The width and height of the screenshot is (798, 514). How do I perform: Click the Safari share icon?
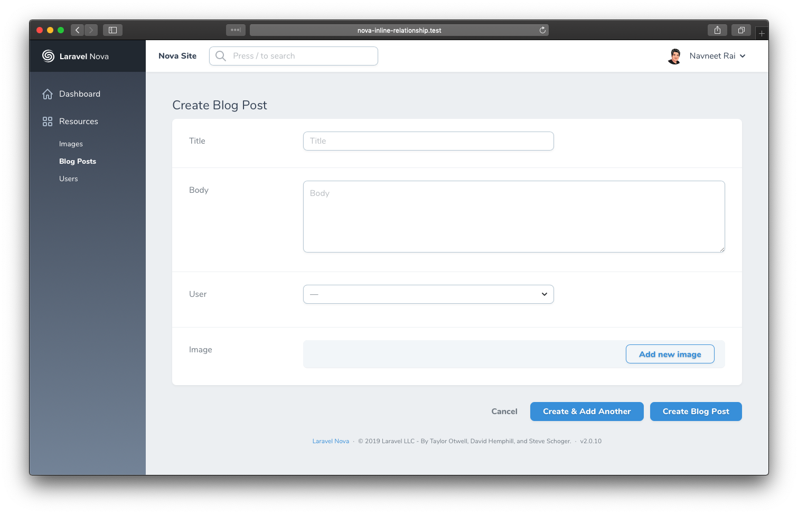[717, 30]
